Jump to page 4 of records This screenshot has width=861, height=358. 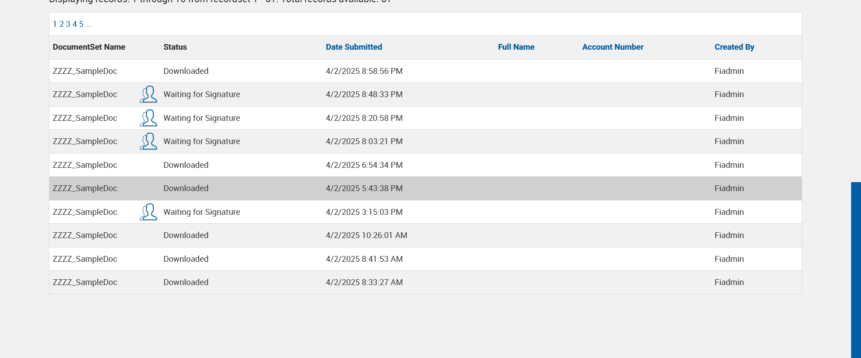tap(75, 24)
